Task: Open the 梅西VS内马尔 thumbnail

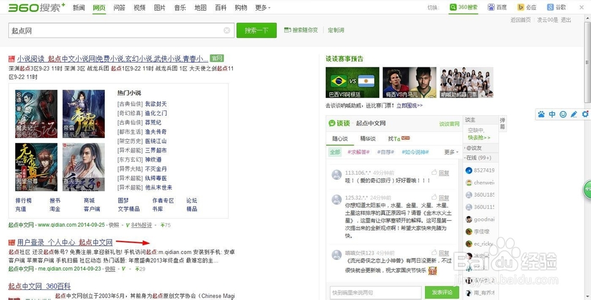Action: (410, 83)
